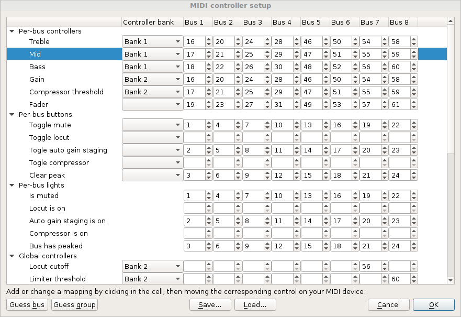Screen dimensions: 461x317
Task: Click the Guess bus button
Action: (x=27, y=304)
